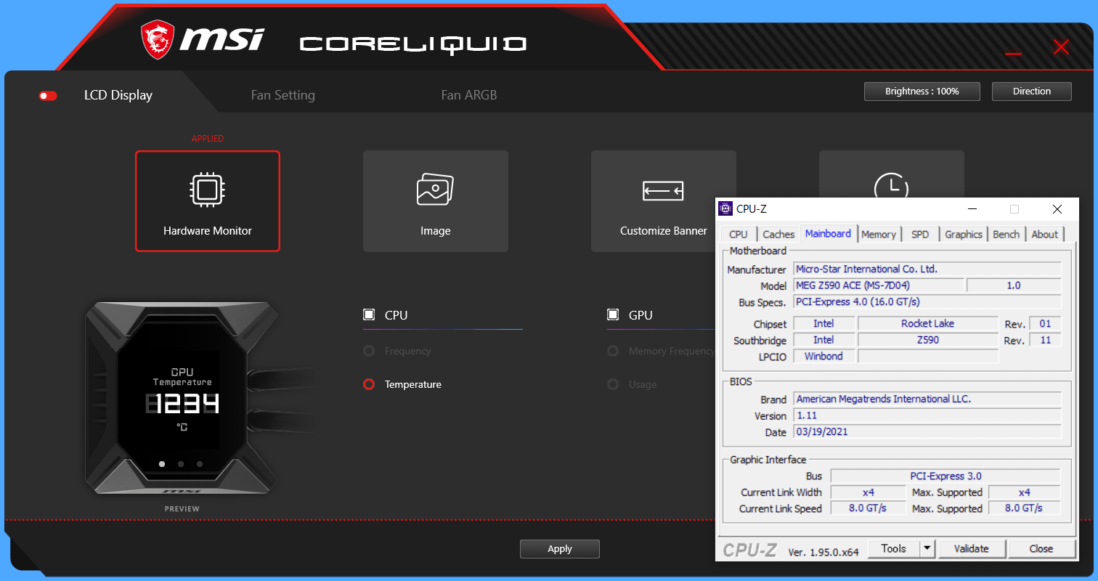Select the CPU Temperature radio option
1098x581 pixels.
point(369,384)
